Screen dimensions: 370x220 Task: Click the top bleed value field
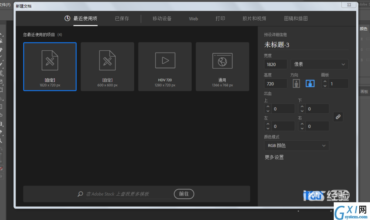pos(283,109)
